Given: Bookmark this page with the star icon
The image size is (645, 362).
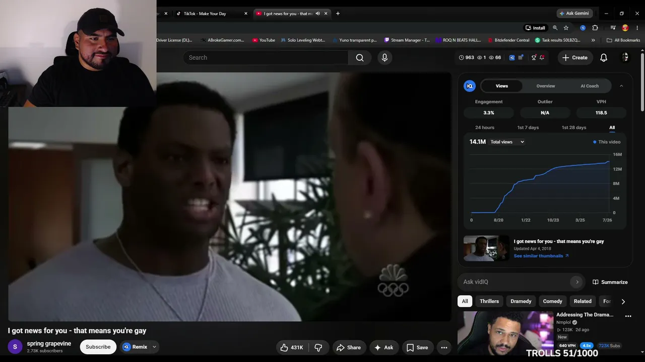Looking at the screenshot, I should coord(566,28).
